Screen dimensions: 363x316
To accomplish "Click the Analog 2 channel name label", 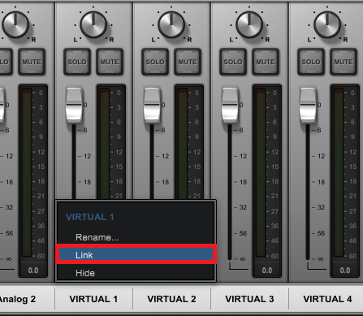I will (17, 299).
